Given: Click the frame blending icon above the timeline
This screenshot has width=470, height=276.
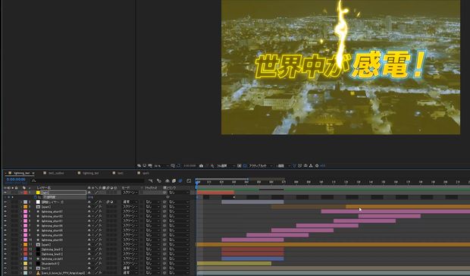Looking at the screenshot, I should pyautogui.click(x=174, y=180).
